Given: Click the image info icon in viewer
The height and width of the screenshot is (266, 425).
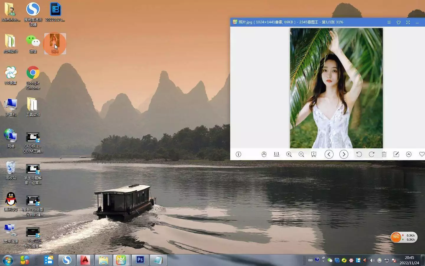Looking at the screenshot, I should click(x=238, y=154).
